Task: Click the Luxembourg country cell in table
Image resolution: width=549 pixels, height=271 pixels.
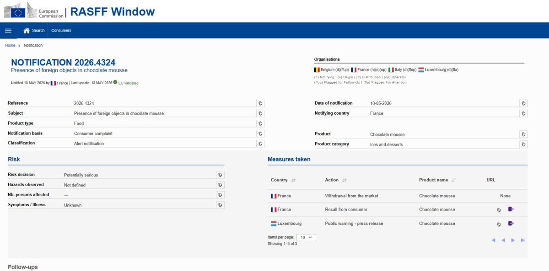Action: click(x=286, y=224)
